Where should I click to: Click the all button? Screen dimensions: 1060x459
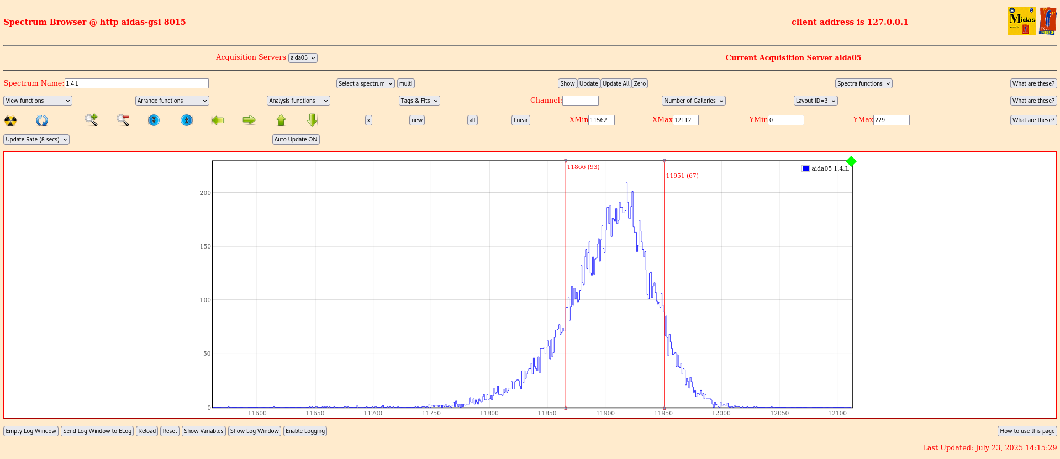[x=472, y=120]
